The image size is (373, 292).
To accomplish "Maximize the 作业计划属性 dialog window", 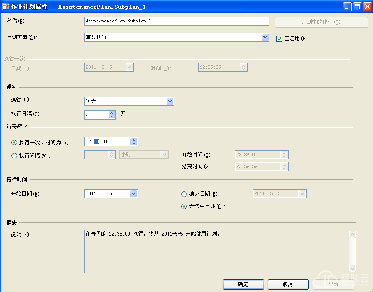I will (x=357, y=7).
